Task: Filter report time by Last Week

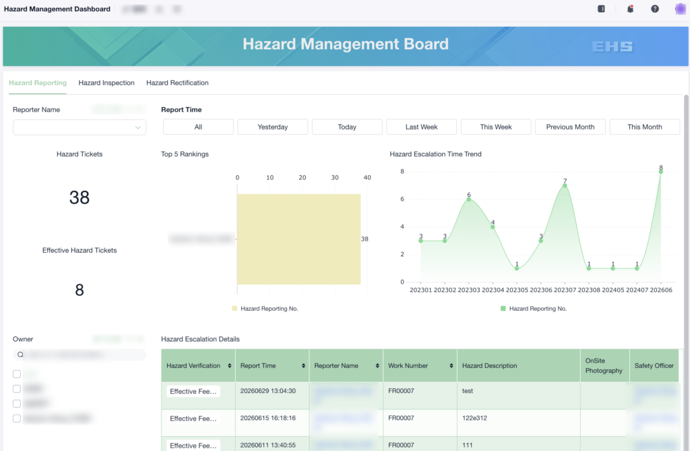Action: point(422,127)
